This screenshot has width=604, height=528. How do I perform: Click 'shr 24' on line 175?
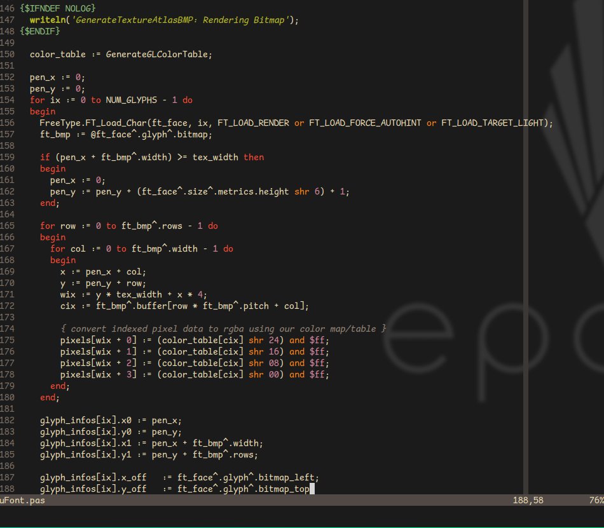tap(264, 340)
